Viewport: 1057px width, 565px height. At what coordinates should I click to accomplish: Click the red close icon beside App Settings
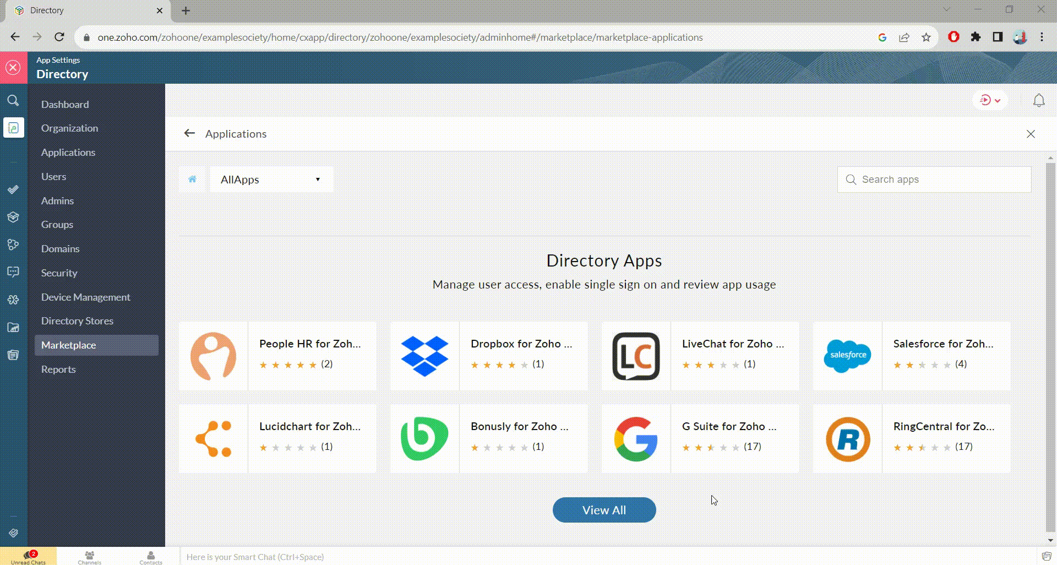coord(13,68)
